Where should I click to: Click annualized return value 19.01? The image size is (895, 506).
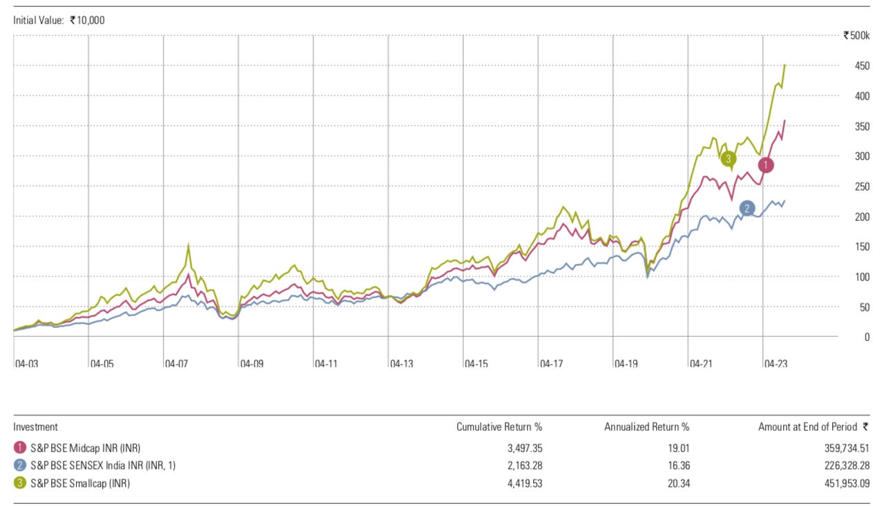tap(678, 448)
